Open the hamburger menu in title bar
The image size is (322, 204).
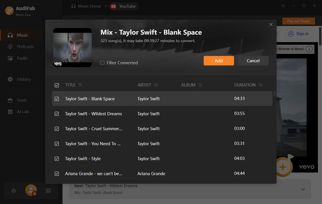tap(283, 6)
